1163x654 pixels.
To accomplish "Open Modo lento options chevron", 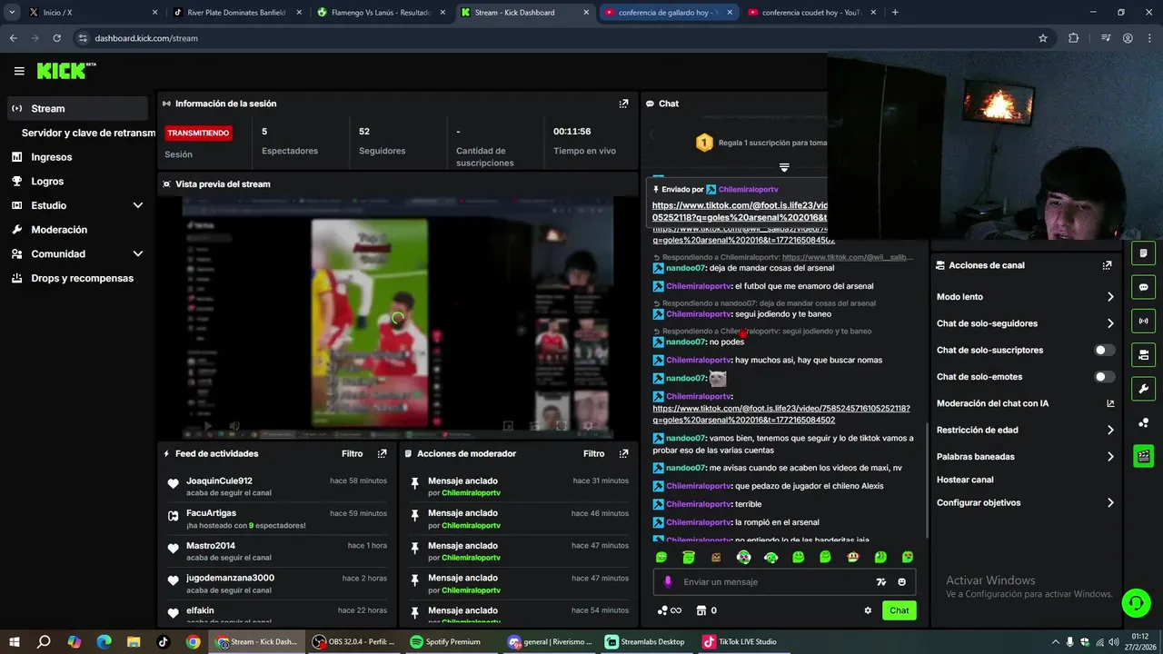I will pos(1110,297).
